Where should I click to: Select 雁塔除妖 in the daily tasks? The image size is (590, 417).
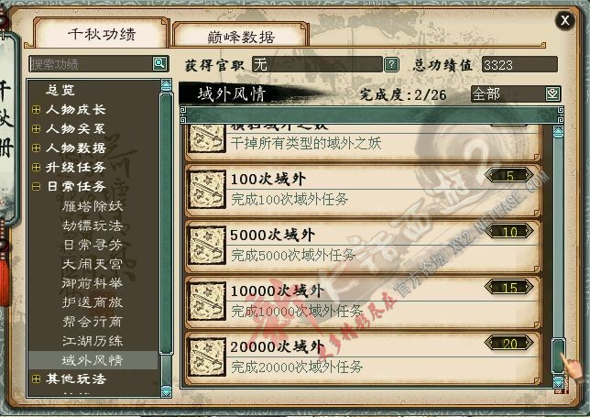[x=93, y=206]
